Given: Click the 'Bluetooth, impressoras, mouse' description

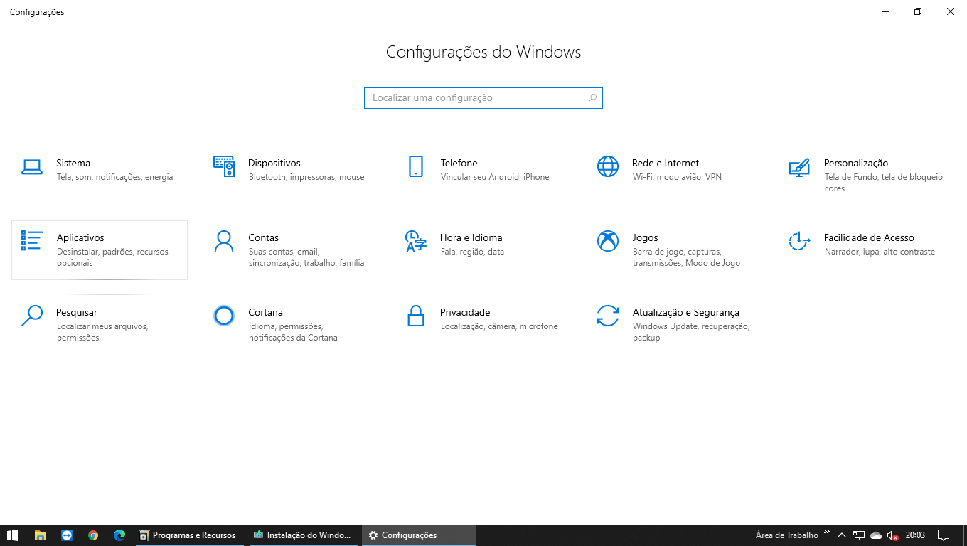Looking at the screenshot, I should [x=306, y=177].
